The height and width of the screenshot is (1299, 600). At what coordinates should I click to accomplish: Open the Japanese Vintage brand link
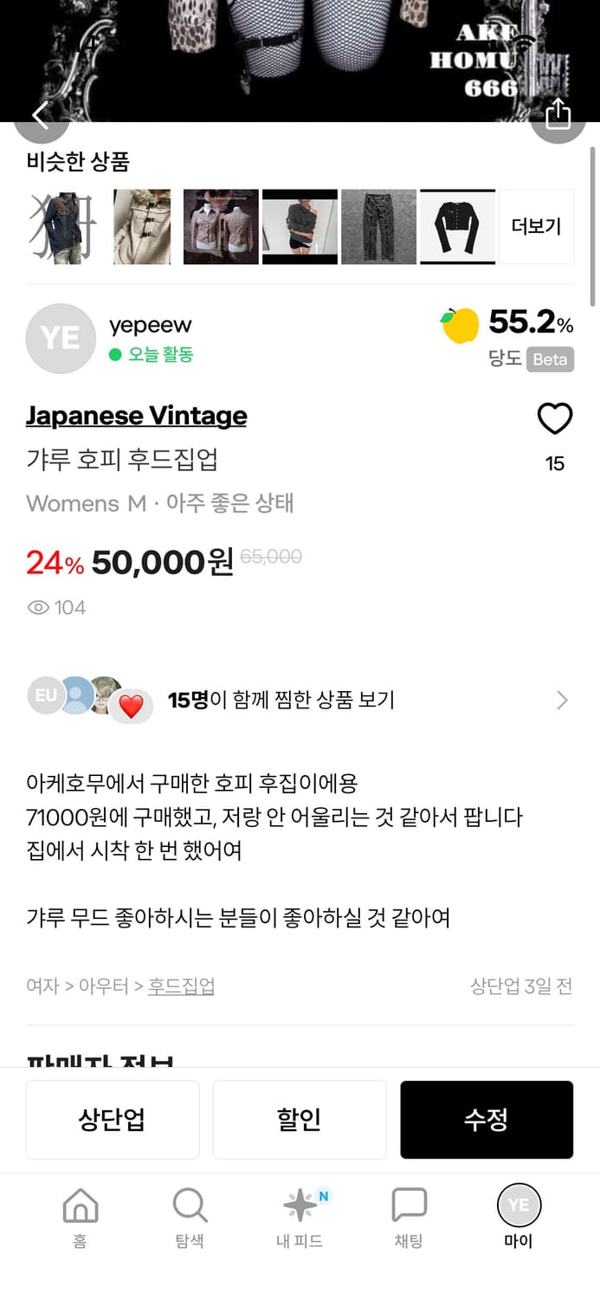tap(135, 417)
